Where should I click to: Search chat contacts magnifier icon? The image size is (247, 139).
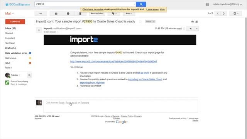[x=29, y=75]
